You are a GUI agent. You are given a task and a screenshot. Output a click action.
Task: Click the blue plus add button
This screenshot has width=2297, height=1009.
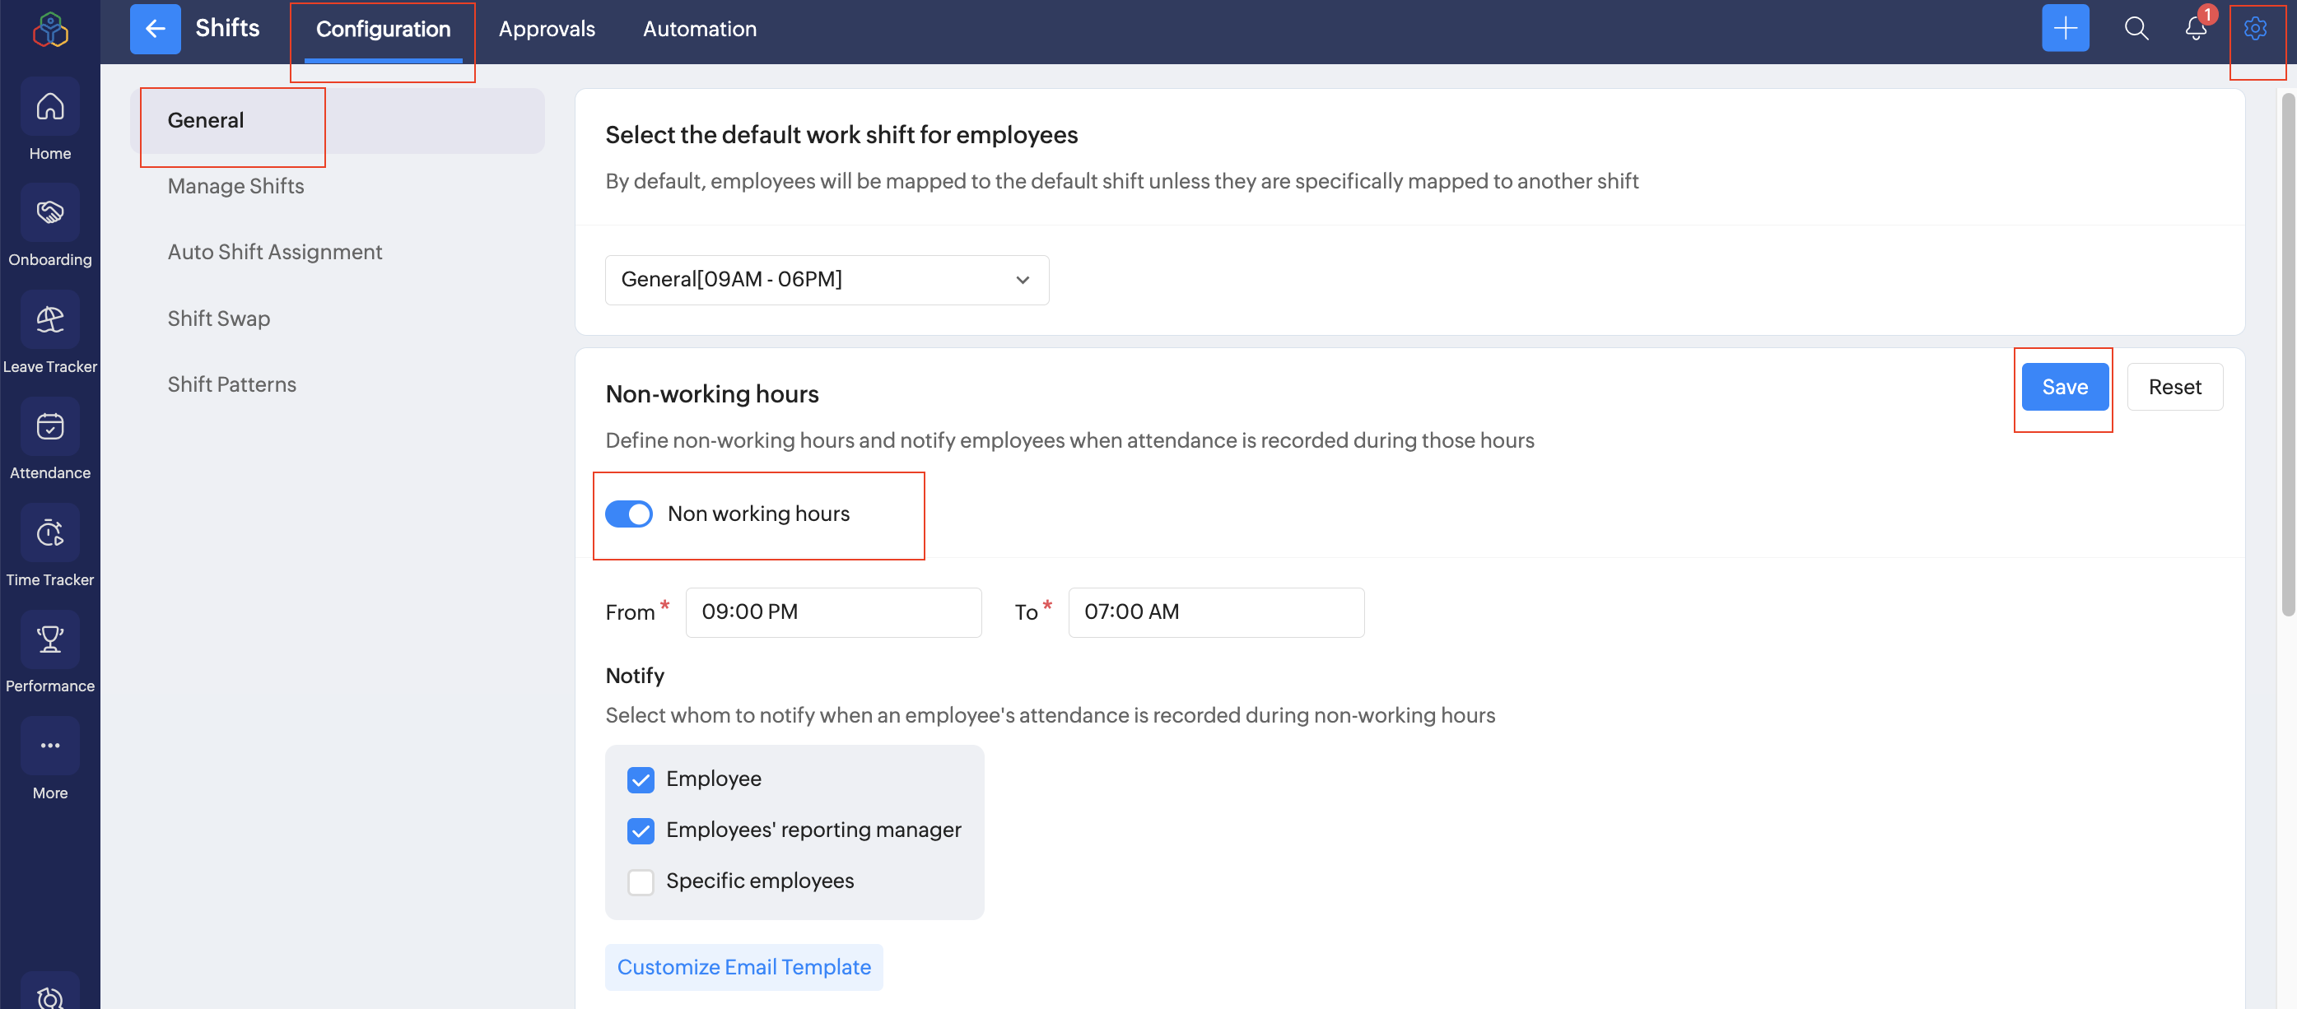point(2065,29)
